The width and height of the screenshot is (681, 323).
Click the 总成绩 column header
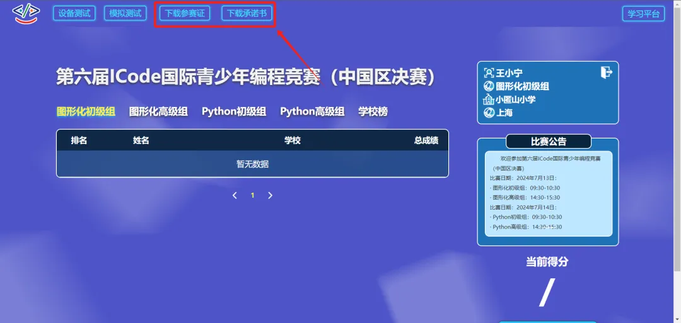pos(426,140)
